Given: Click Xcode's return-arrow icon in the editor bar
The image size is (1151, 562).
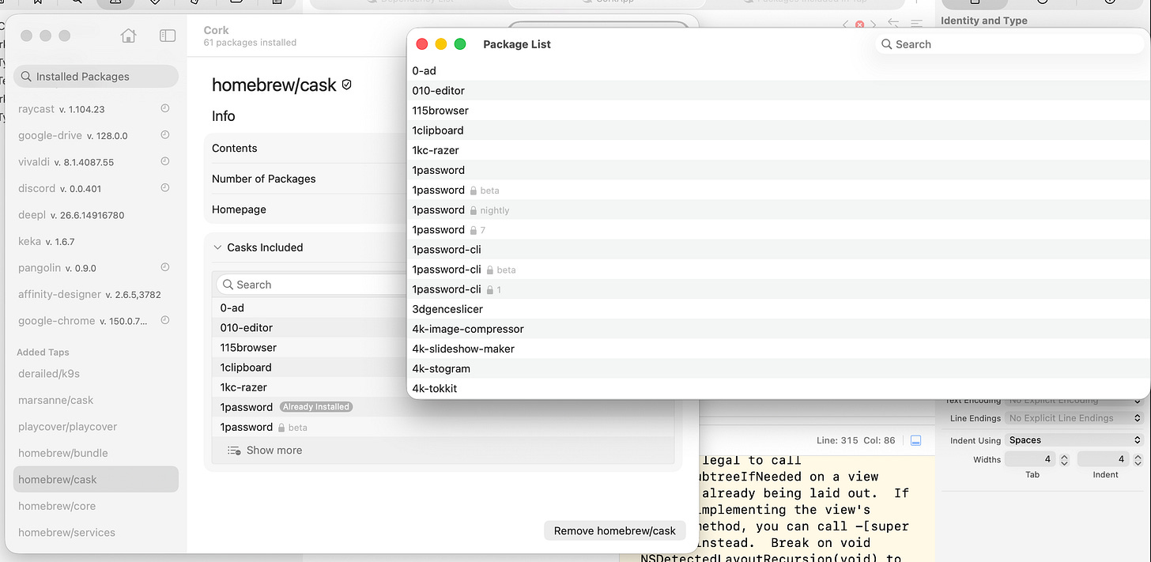Looking at the screenshot, I should (x=894, y=24).
